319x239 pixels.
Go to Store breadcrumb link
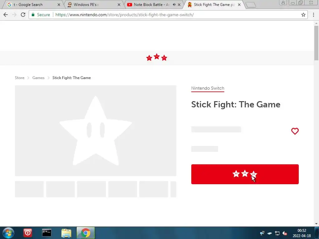[x=20, y=77]
